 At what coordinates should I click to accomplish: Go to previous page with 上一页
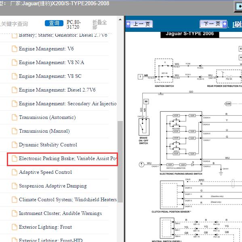click(x=139, y=24)
